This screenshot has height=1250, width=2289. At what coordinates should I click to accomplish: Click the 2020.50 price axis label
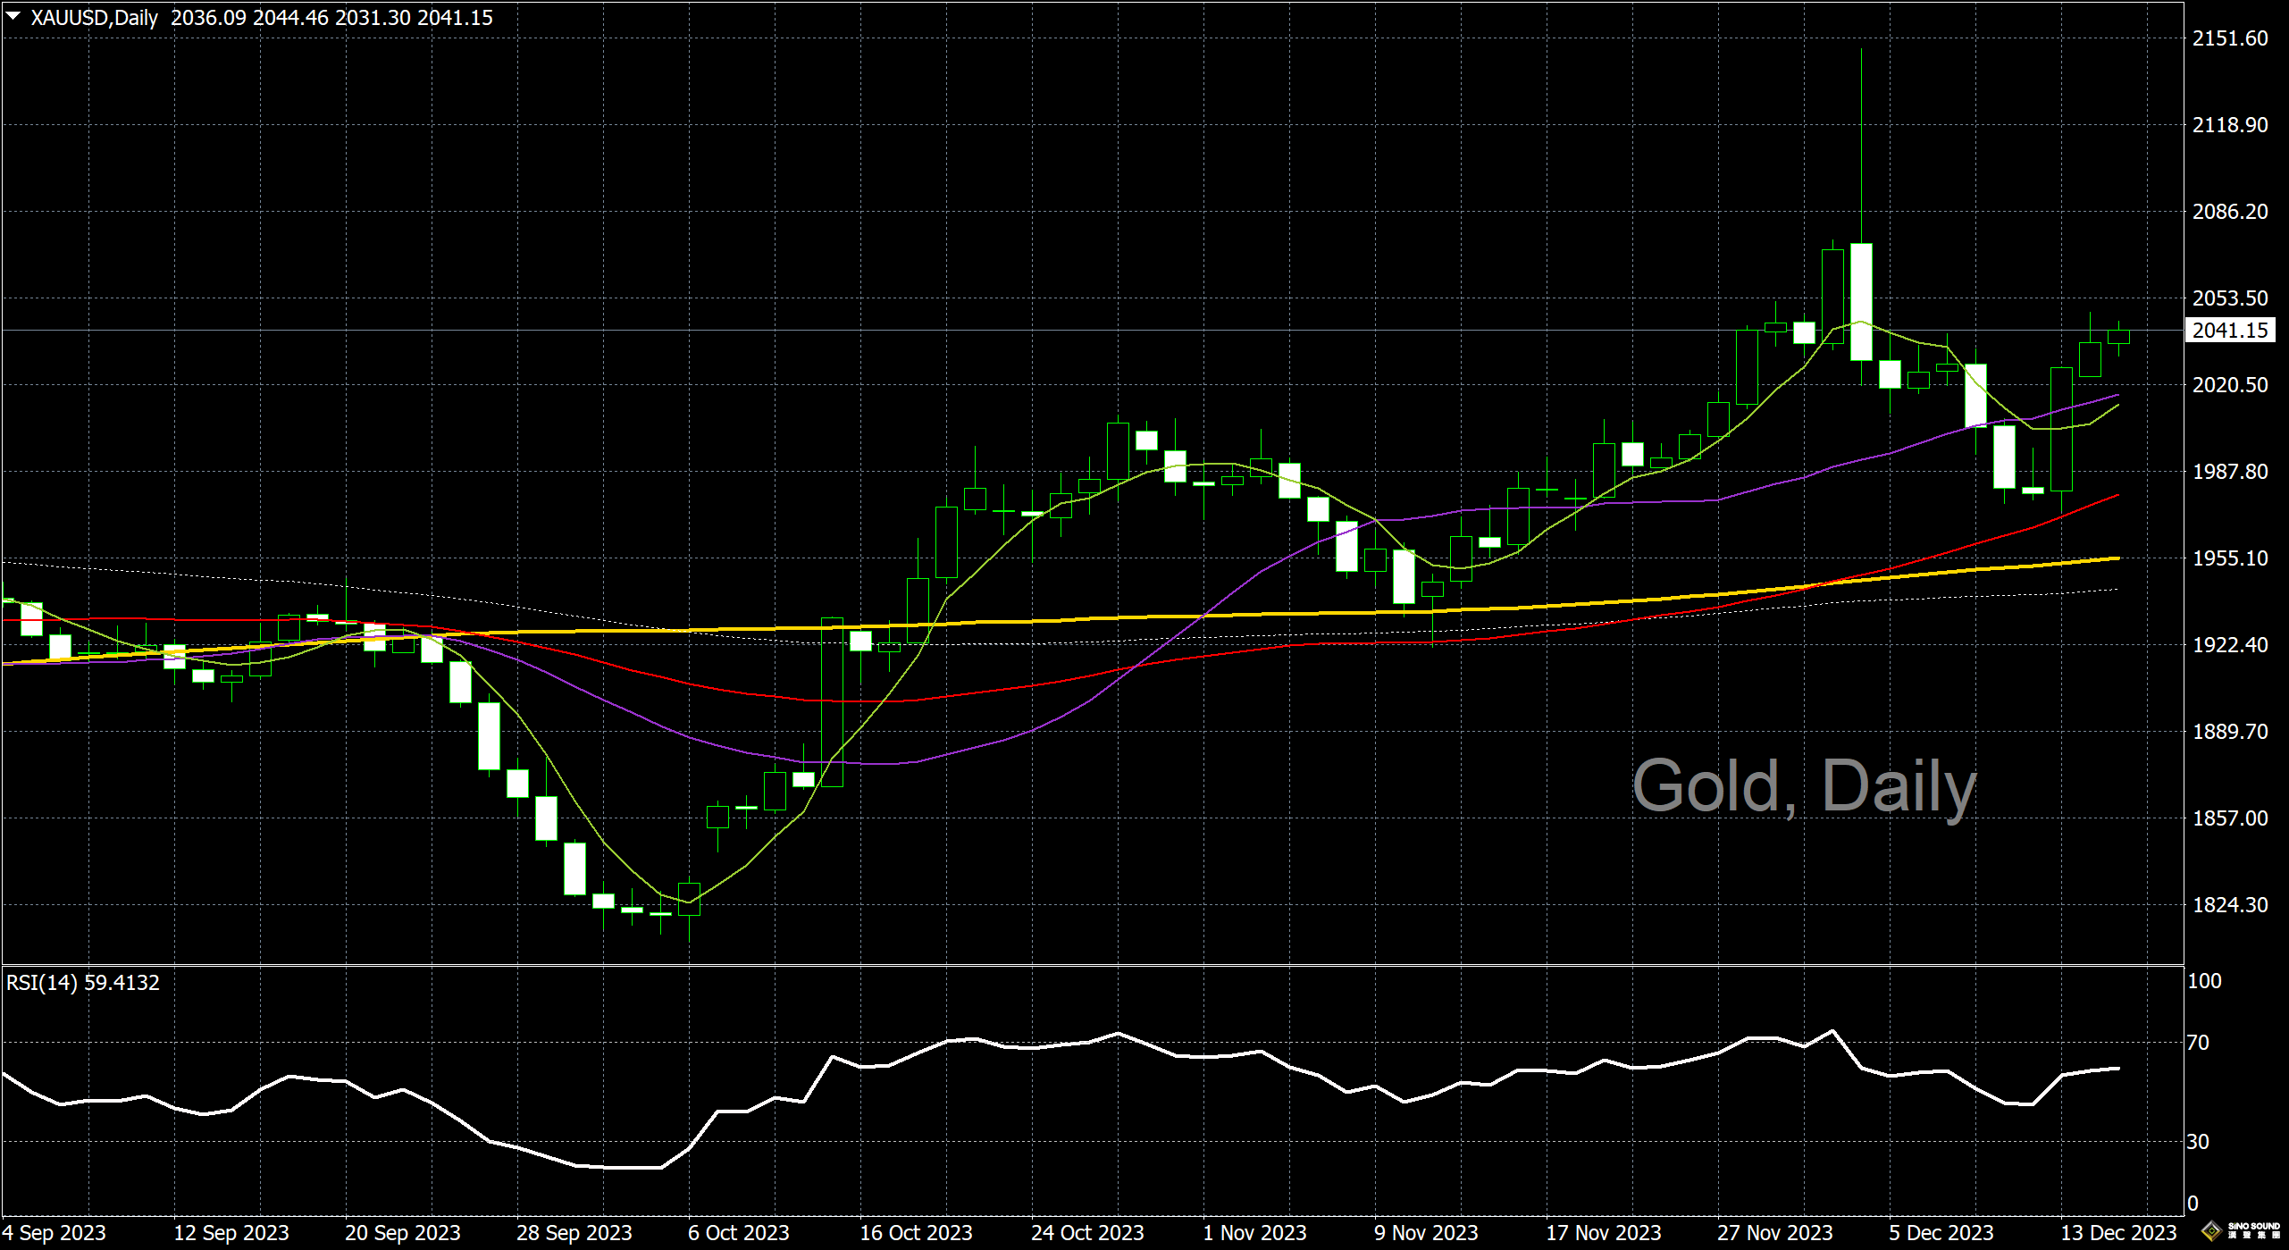2230,384
